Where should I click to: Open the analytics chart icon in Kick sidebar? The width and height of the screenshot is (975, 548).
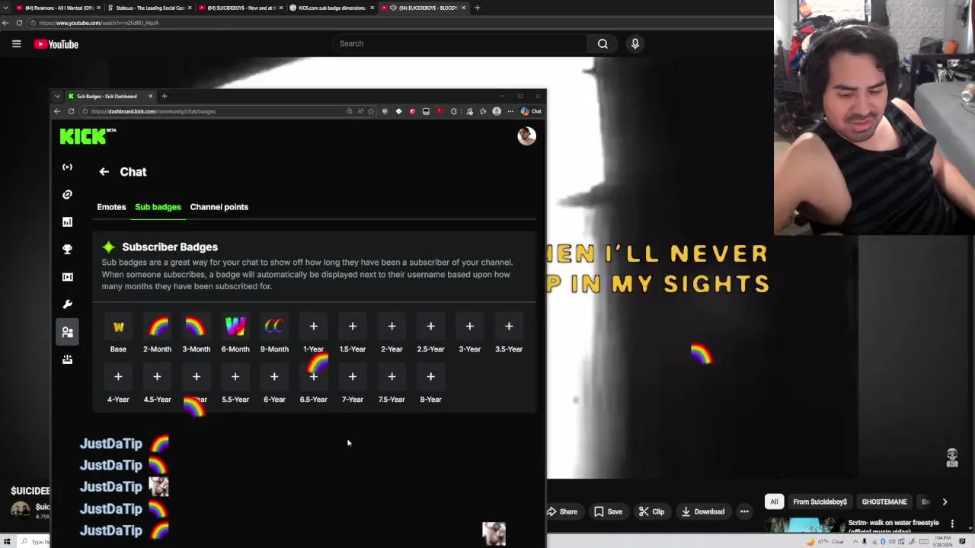click(67, 221)
